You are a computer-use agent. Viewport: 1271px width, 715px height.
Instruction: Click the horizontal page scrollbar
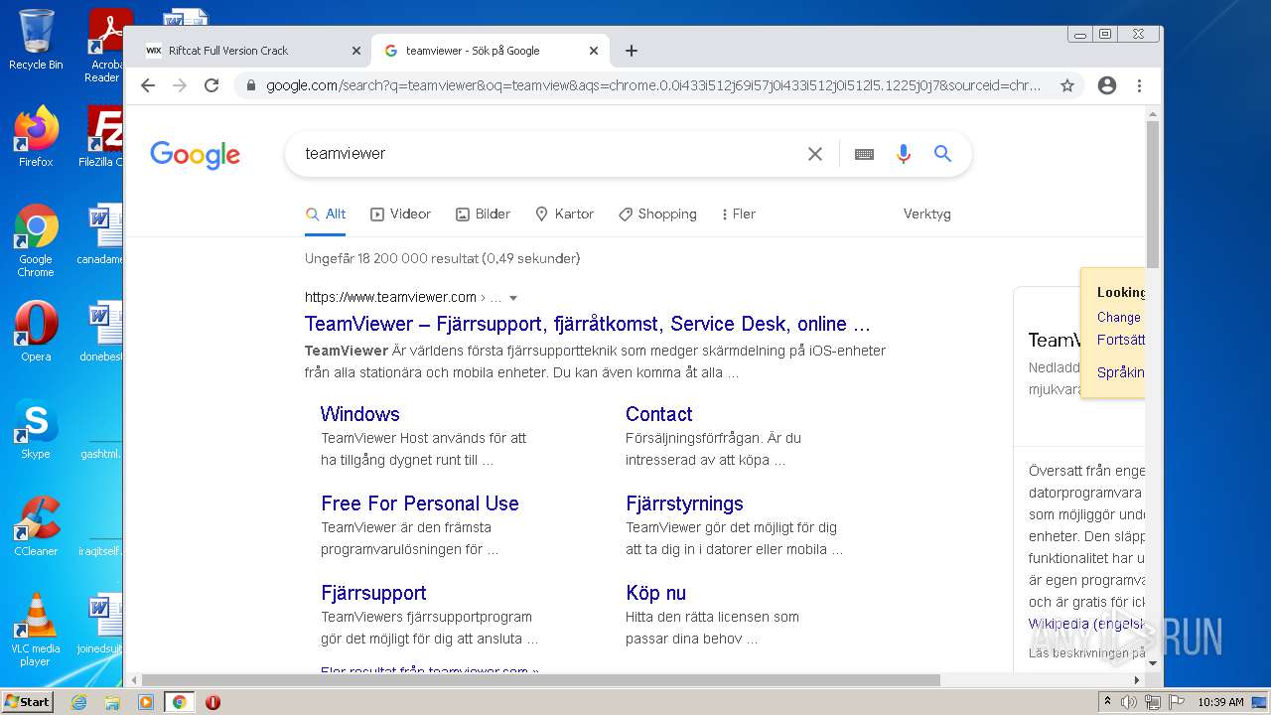click(541, 680)
